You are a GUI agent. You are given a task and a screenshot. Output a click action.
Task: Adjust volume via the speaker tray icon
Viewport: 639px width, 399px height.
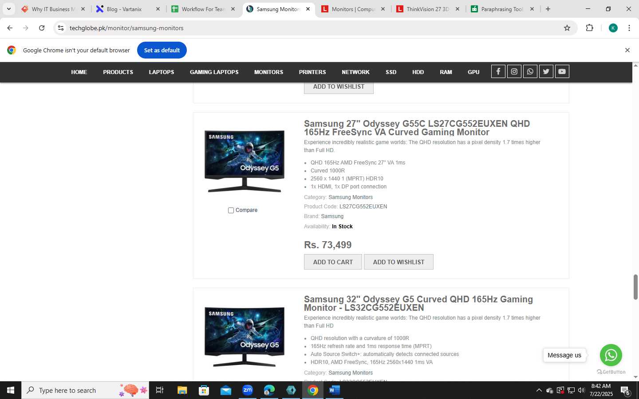581,391
